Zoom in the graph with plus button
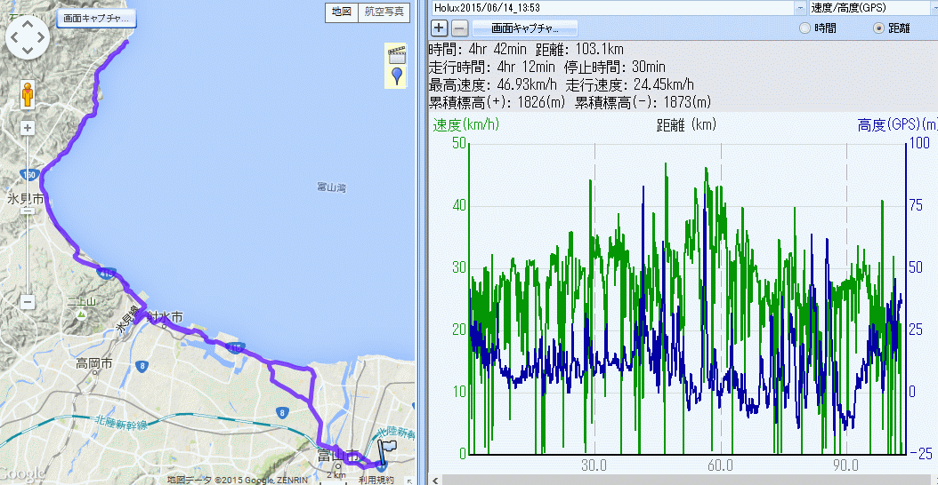938x485 pixels. coord(440,28)
